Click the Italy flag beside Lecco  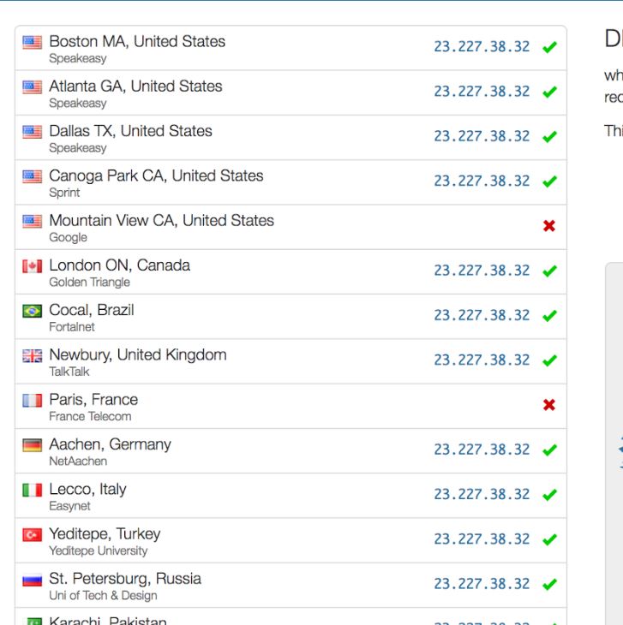33,490
